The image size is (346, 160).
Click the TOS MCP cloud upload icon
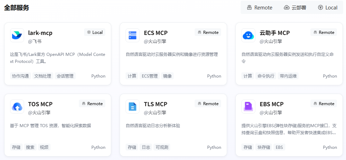click(x=17, y=107)
